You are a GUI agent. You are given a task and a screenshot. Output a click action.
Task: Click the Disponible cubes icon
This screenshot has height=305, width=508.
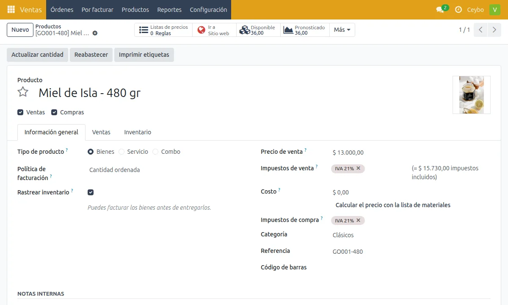pos(245,30)
